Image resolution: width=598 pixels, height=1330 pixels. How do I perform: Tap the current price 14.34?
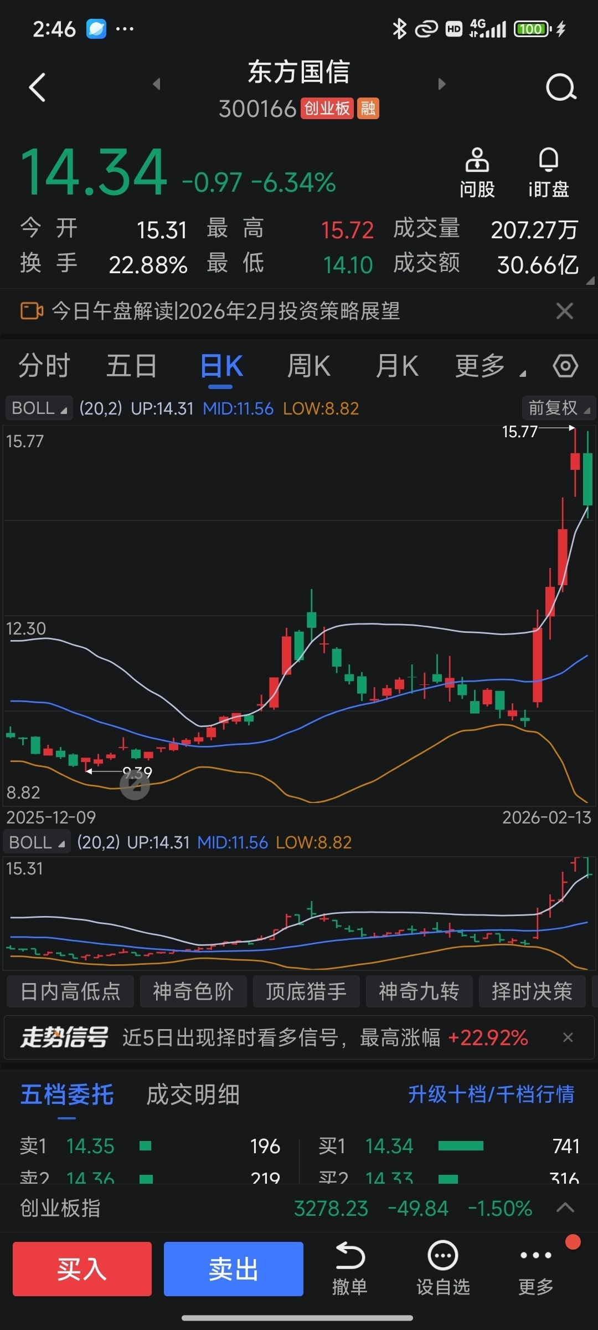(x=94, y=173)
